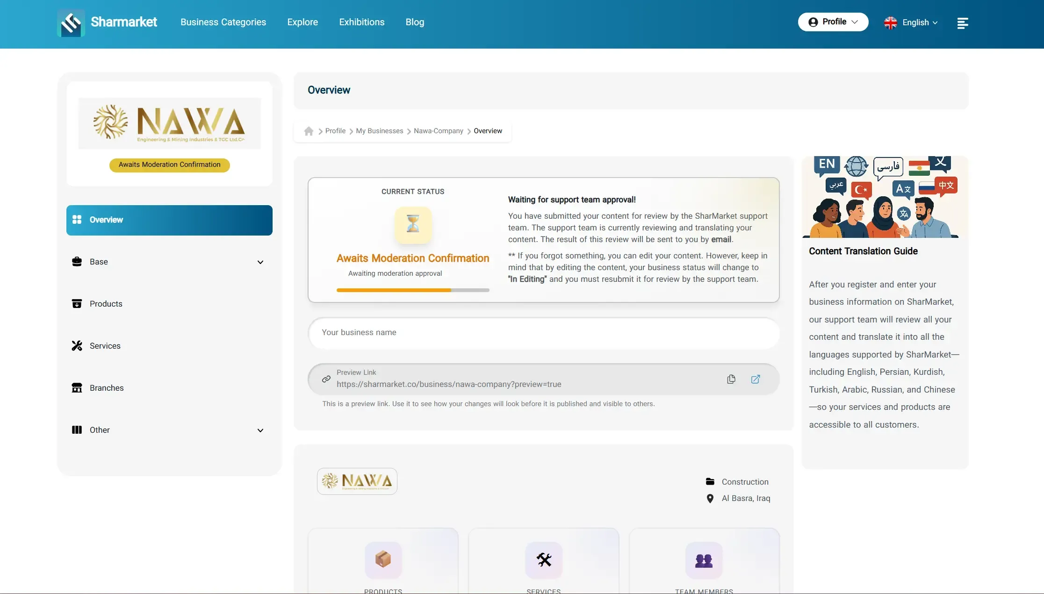Click the Al Basra, Iraq location text
Screen dimensions: 1044x594
(x=746, y=499)
